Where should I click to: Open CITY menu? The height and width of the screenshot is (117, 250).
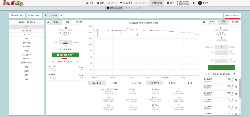click(x=101, y=3)
